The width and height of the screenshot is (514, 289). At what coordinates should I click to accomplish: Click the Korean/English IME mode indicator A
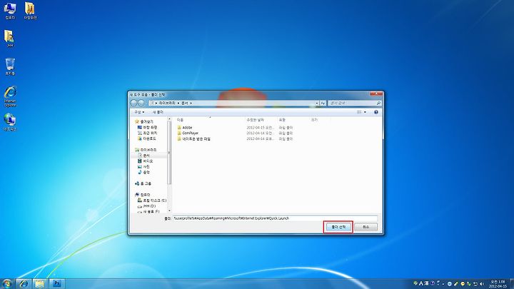click(421, 283)
